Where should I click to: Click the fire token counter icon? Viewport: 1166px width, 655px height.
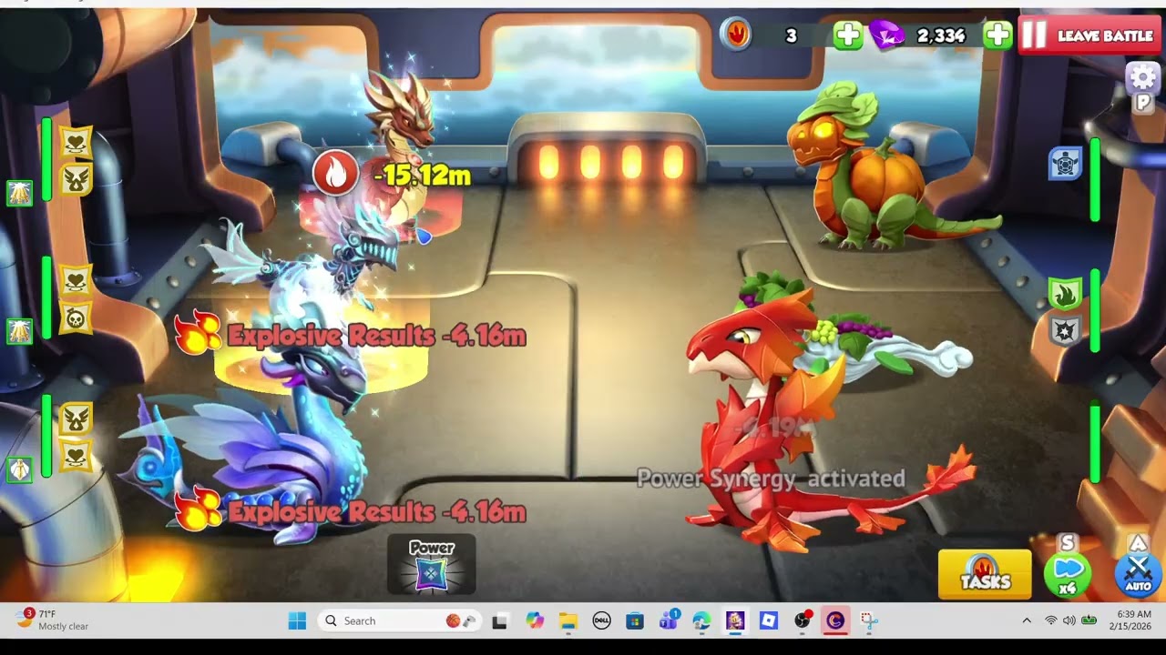[x=737, y=35]
